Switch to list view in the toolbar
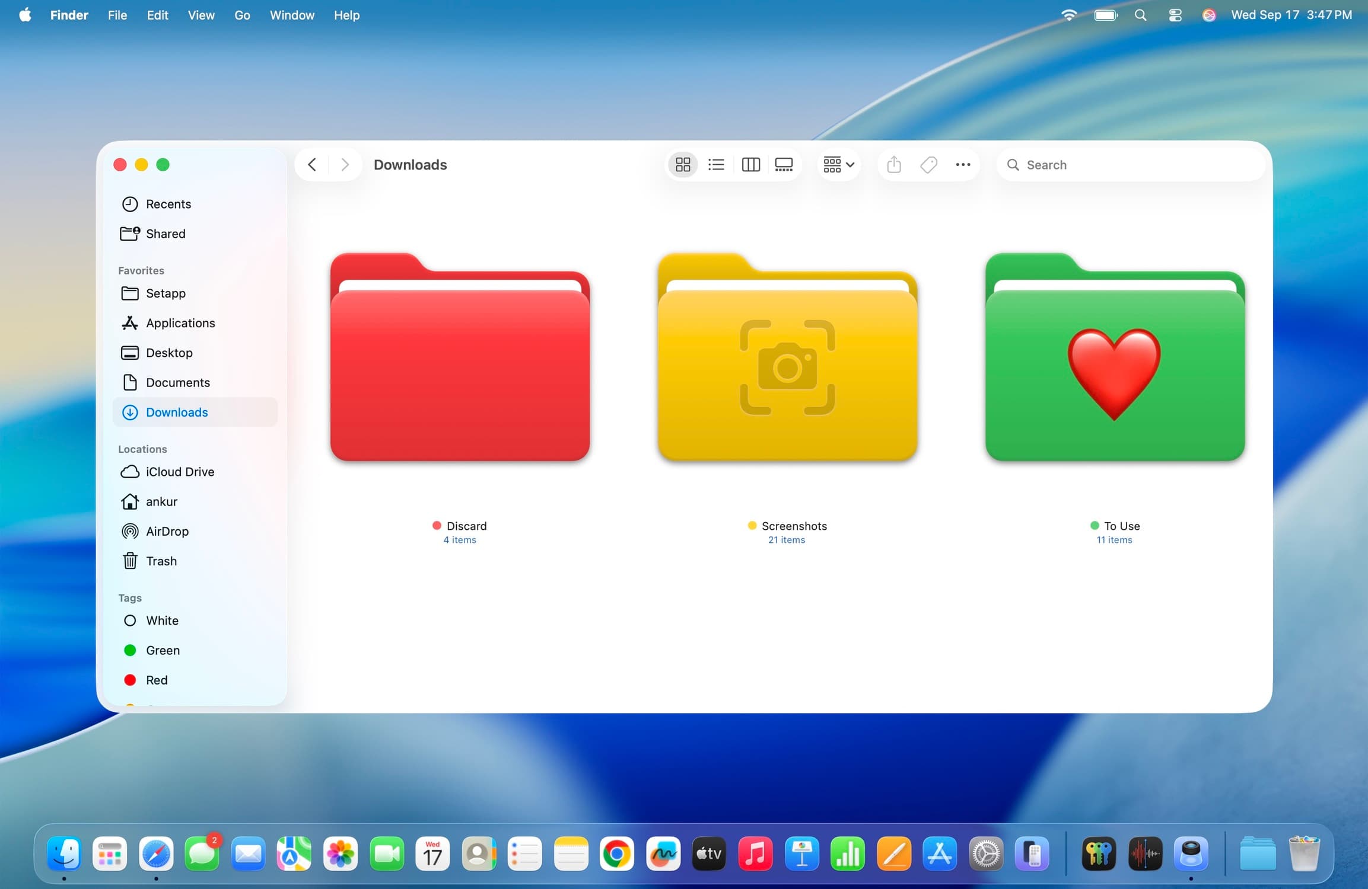This screenshot has width=1368, height=889. click(716, 164)
